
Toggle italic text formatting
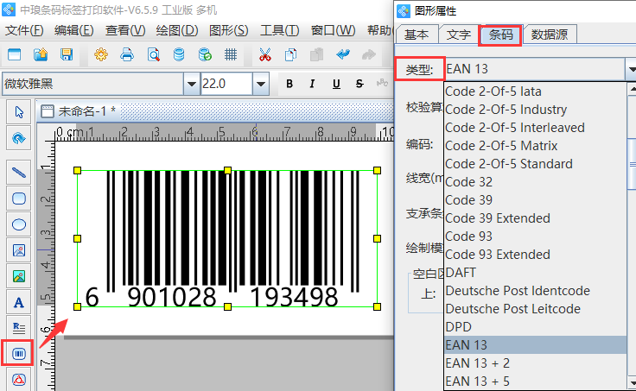click(312, 84)
